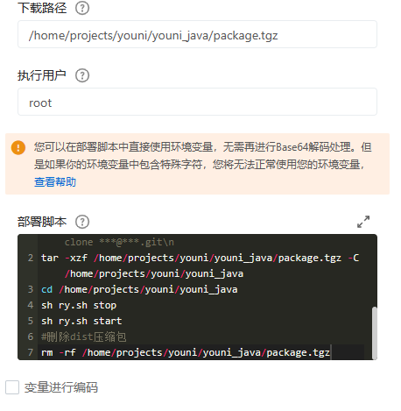Image resolution: width=401 pixels, height=411 pixels.
Task: Click help icon beside 执行用户 label
Action: point(82,75)
